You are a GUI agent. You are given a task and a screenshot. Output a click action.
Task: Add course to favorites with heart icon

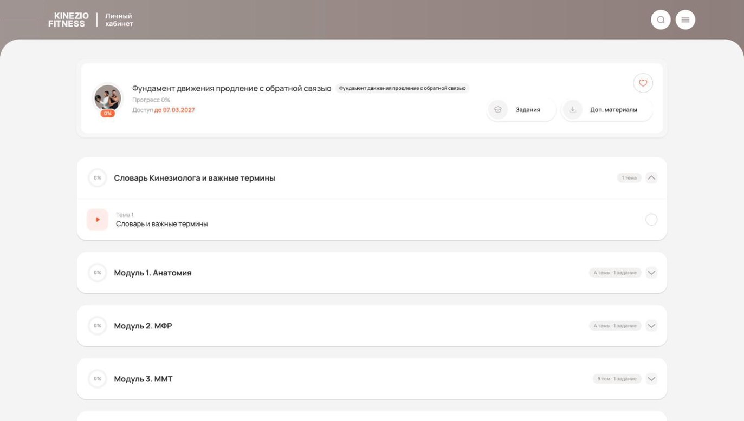[643, 83]
